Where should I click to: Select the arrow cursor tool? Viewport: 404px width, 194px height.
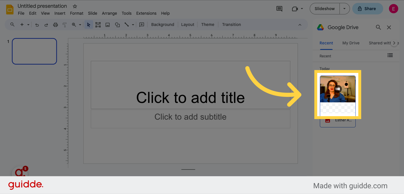(88, 25)
